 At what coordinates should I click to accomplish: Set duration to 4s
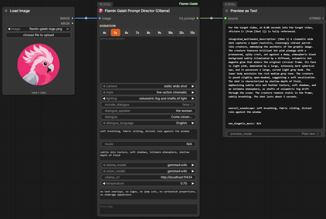point(104,32)
